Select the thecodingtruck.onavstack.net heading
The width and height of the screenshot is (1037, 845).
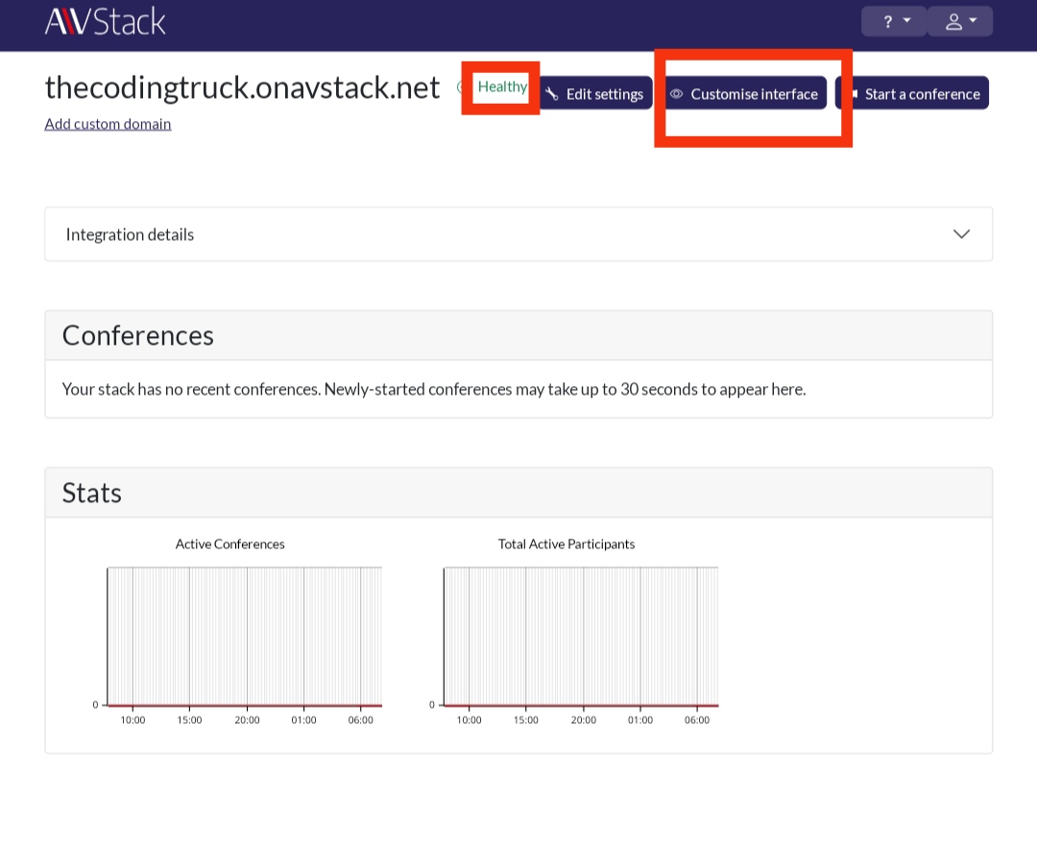[x=242, y=87]
